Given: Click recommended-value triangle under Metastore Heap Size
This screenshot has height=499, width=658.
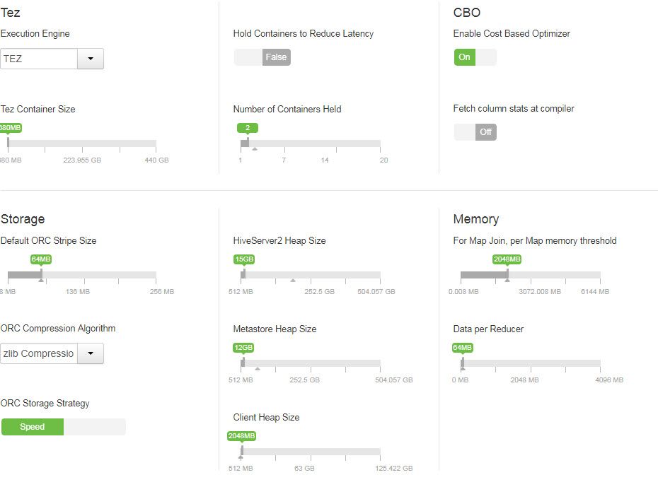Looking at the screenshot, I should click(x=258, y=368).
